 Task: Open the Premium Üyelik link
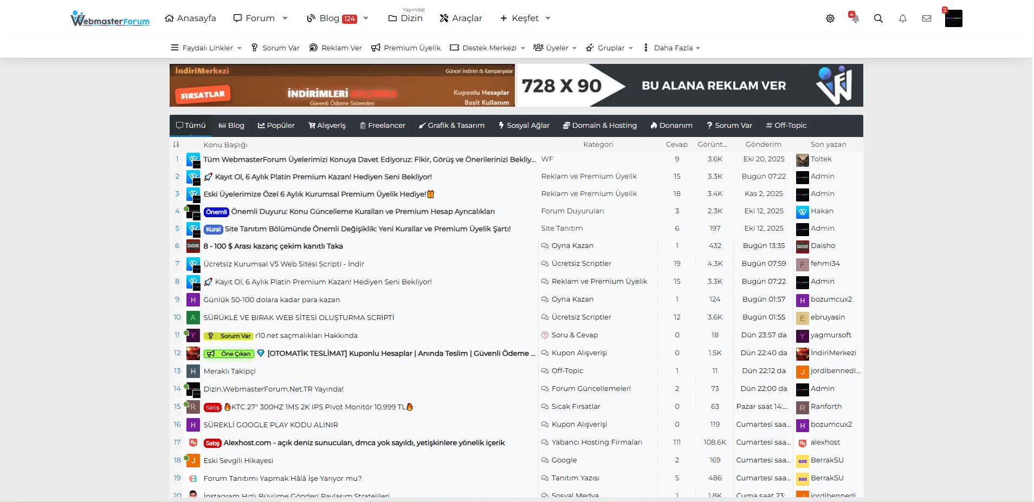click(x=406, y=48)
